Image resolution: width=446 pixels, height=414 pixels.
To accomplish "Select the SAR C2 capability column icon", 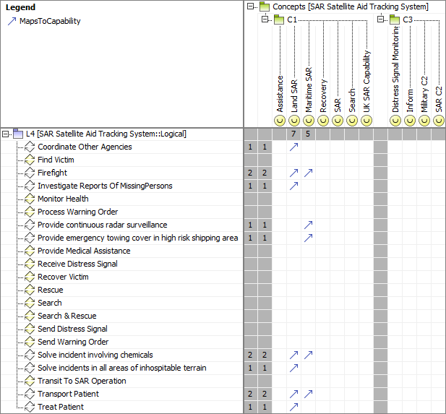I will tap(439, 121).
